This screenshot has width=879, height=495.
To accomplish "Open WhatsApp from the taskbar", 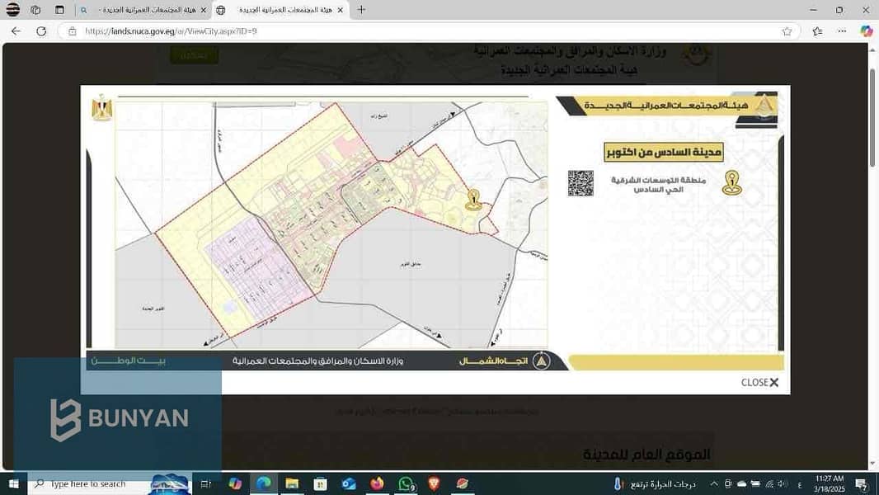I will [x=406, y=483].
